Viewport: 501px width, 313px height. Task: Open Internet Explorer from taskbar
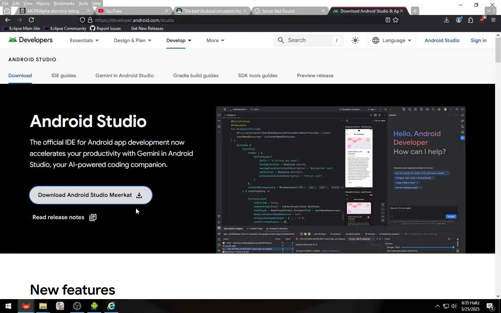(x=111, y=306)
